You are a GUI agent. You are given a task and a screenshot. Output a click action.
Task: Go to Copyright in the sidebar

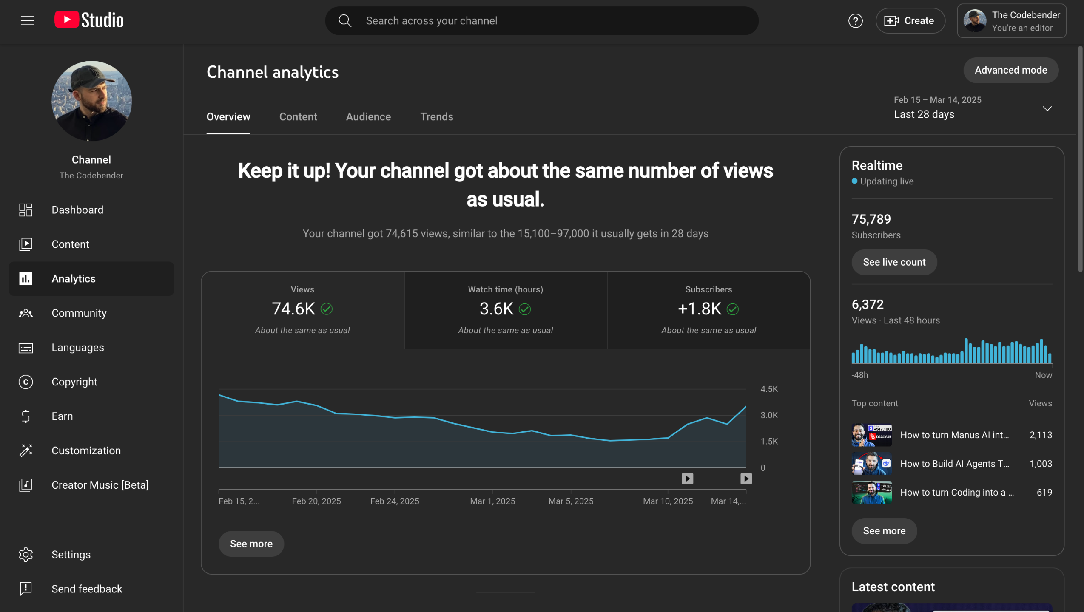click(x=74, y=382)
